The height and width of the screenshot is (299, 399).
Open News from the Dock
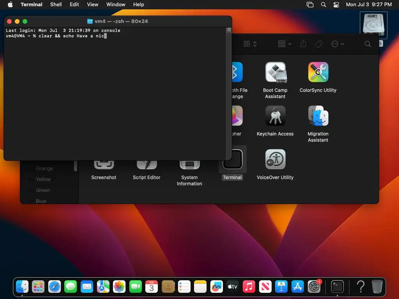(265, 287)
